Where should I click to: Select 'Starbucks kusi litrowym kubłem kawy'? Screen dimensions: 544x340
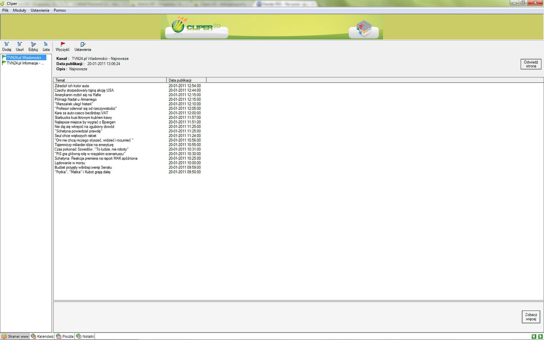click(83, 118)
